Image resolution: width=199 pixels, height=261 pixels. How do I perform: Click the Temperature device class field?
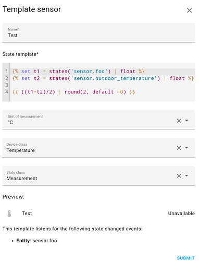(x=98, y=148)
